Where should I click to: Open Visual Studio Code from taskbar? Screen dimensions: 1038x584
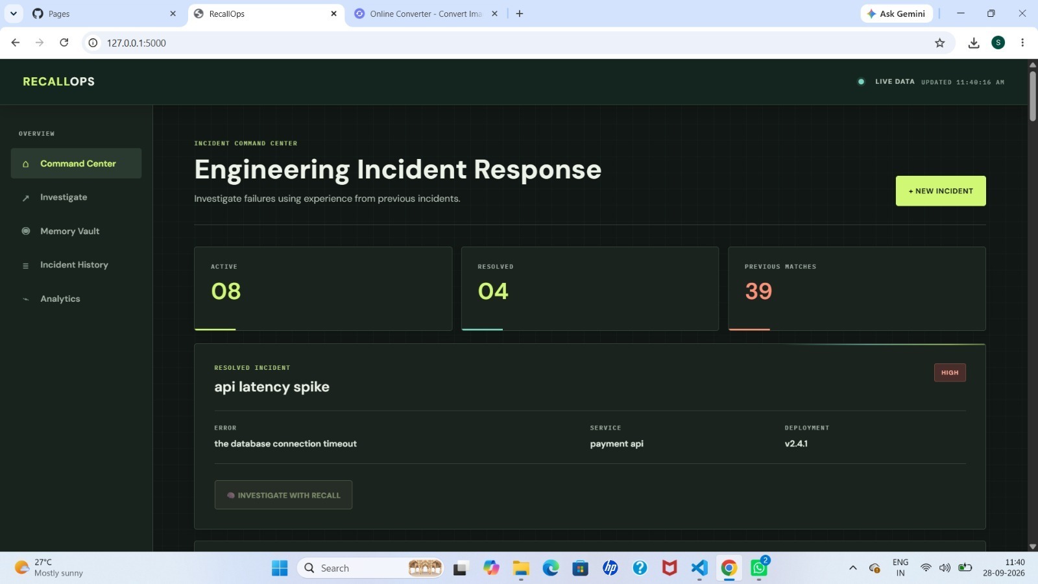click(x=699, y=568)
